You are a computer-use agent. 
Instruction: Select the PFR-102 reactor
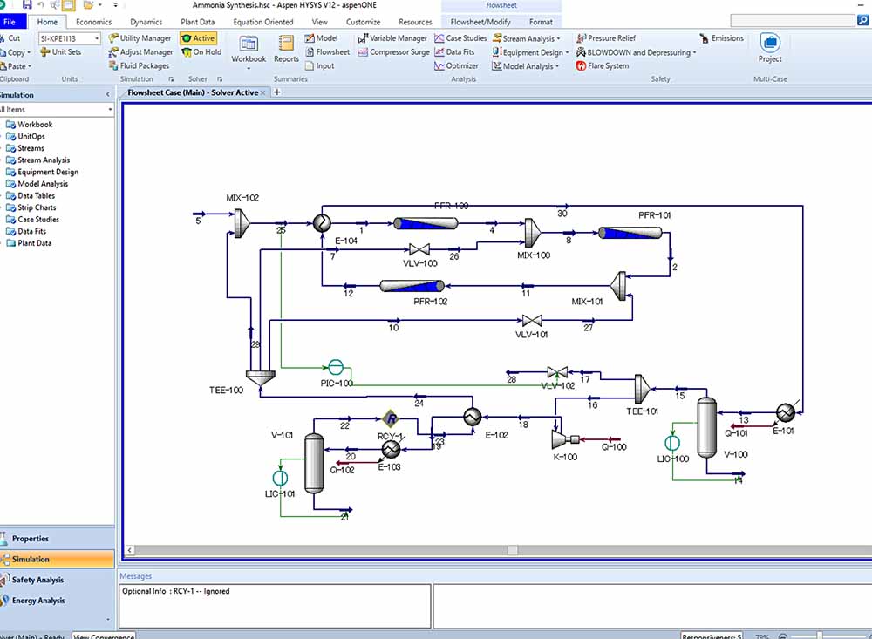(412, 286)
